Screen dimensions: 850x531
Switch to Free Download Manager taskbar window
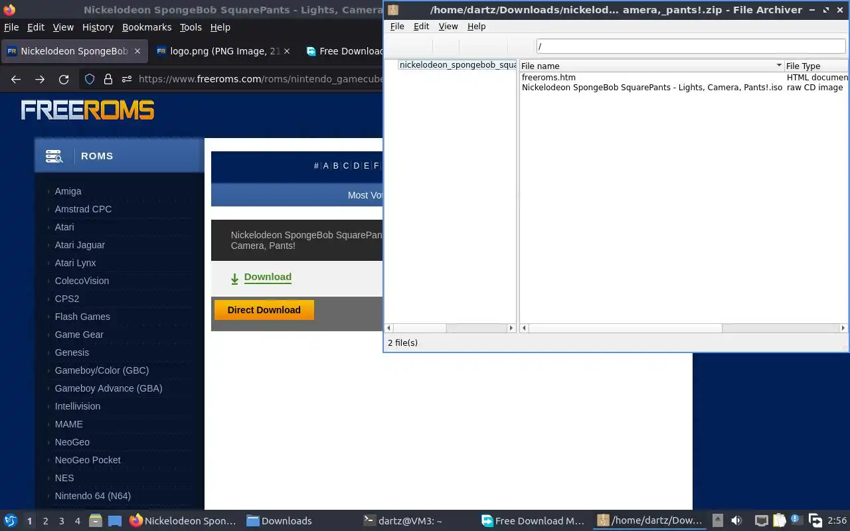click(533, 521)
